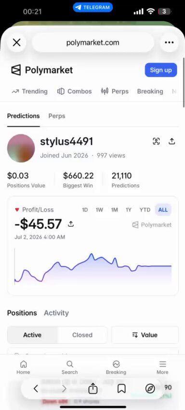The height and width of the screenshot is (410, 185).
Task: Open the profile QR scan icon
Action: tap(156, 142)
